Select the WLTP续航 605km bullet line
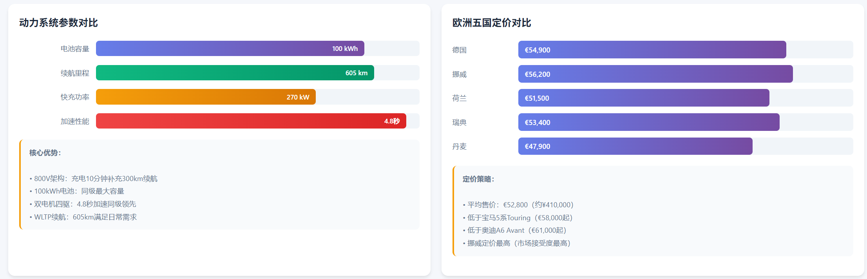Screen dimensions: 867x279 (83, 217)
